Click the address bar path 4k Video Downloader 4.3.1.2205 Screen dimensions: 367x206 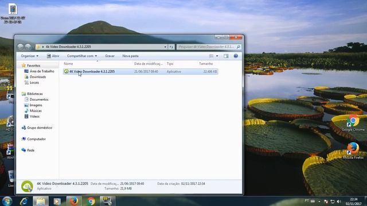point(68,47)
